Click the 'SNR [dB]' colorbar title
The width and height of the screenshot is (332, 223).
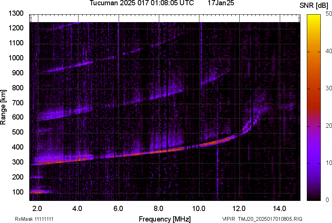tap(314, 6)
